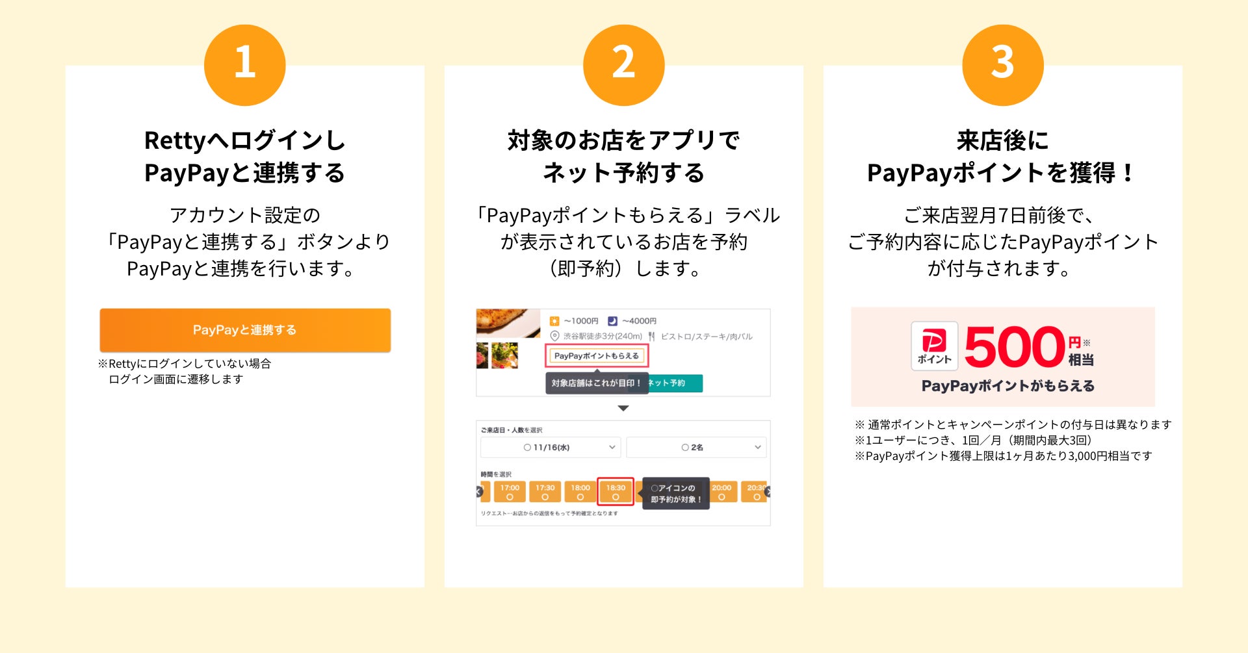Select the 20:00 time slot
The height and width of the screenshot is (653, 1248).
721,492
